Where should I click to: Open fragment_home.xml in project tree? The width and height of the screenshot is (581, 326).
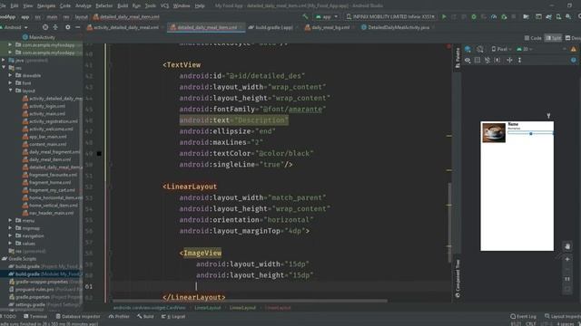tap(51, 182)
